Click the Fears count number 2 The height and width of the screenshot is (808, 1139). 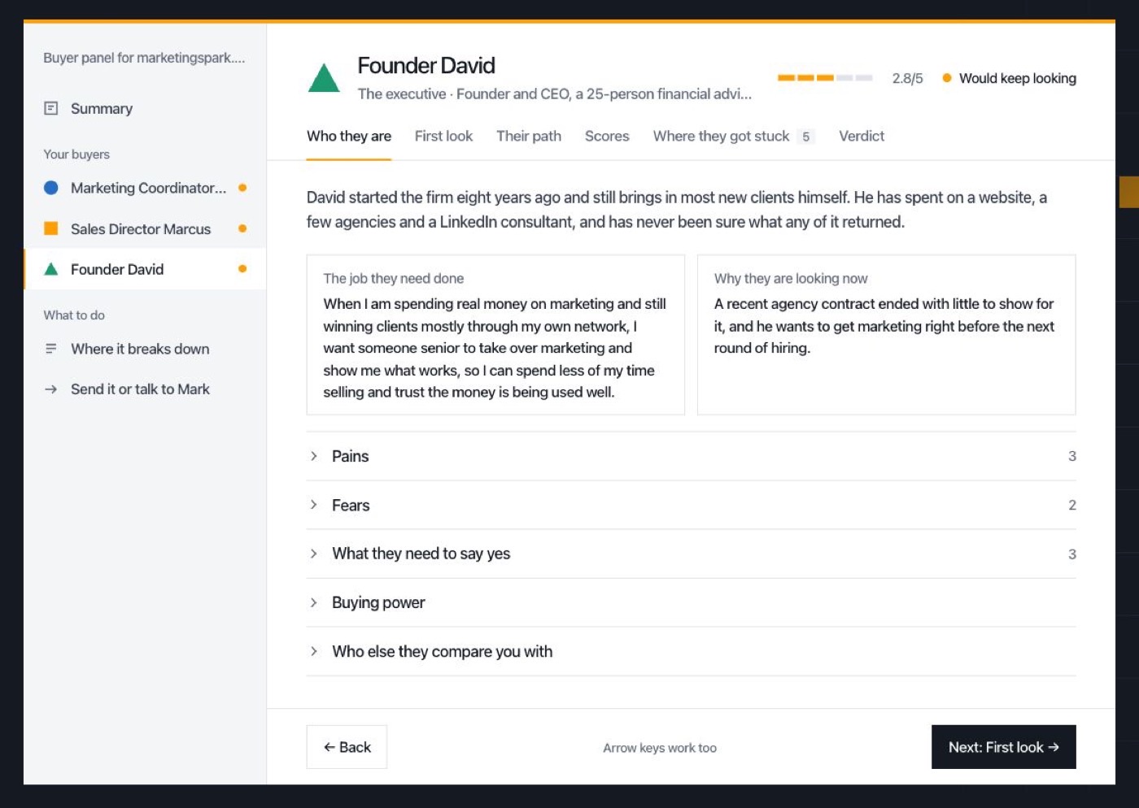pyautogui.click(x=1072, y=505)
